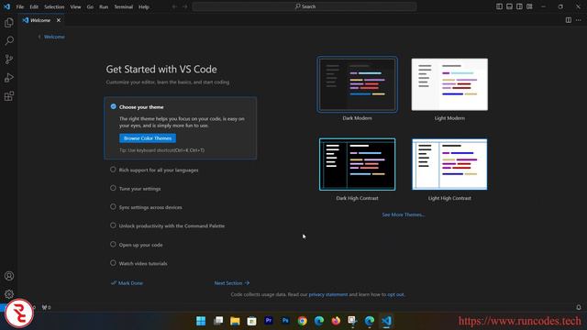Open the Windows Start menu
The image size is (587, 330).
(201, 321)
